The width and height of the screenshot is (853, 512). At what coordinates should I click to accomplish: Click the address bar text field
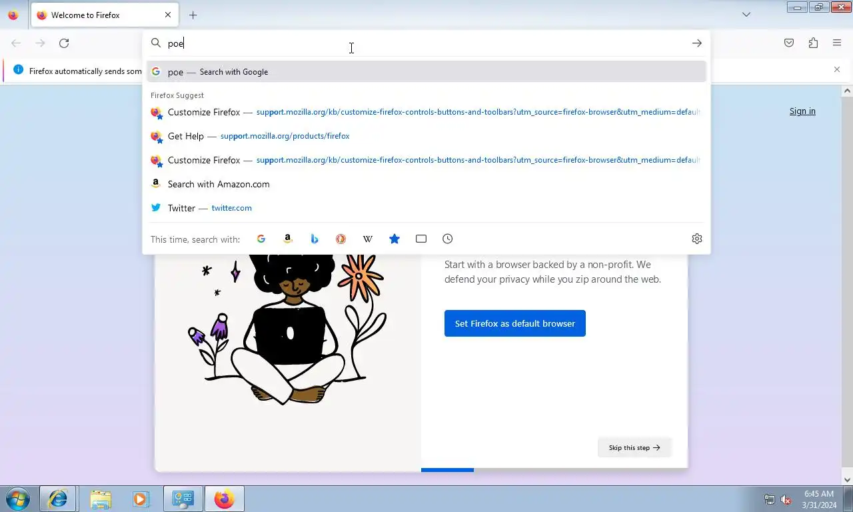click(426, 43)
